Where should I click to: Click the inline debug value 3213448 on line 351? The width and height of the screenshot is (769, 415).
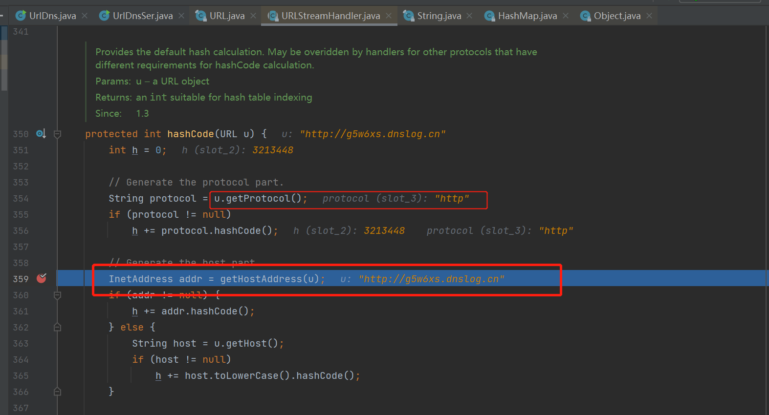point(273,150)
